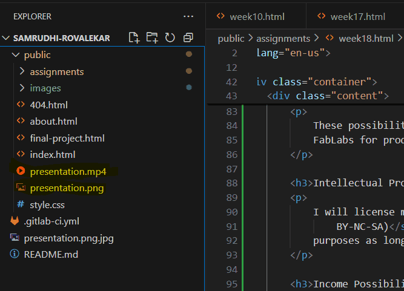The image size is (404, 291).
Task: Click the h3 Intellectual heading code line
Action: pyautogui.click(x=347, y=183)
